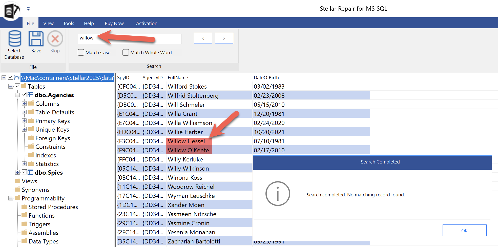The width and height of the screenshot is (498, 247).
Task: Click the search box containing 'willow'
Action: [130, 38]
